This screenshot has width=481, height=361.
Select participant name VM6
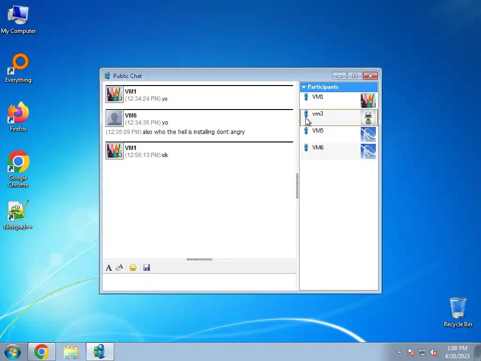318,147
